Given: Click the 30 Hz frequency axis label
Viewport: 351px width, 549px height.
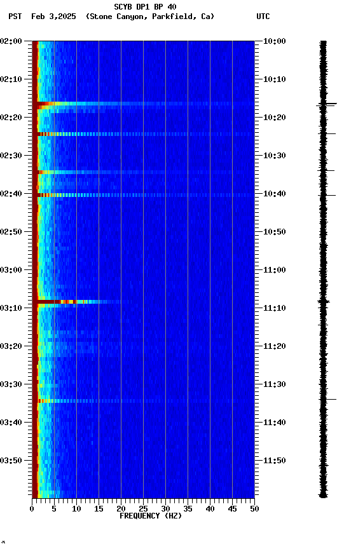Looking at the screenshot, I should [166, 509].
